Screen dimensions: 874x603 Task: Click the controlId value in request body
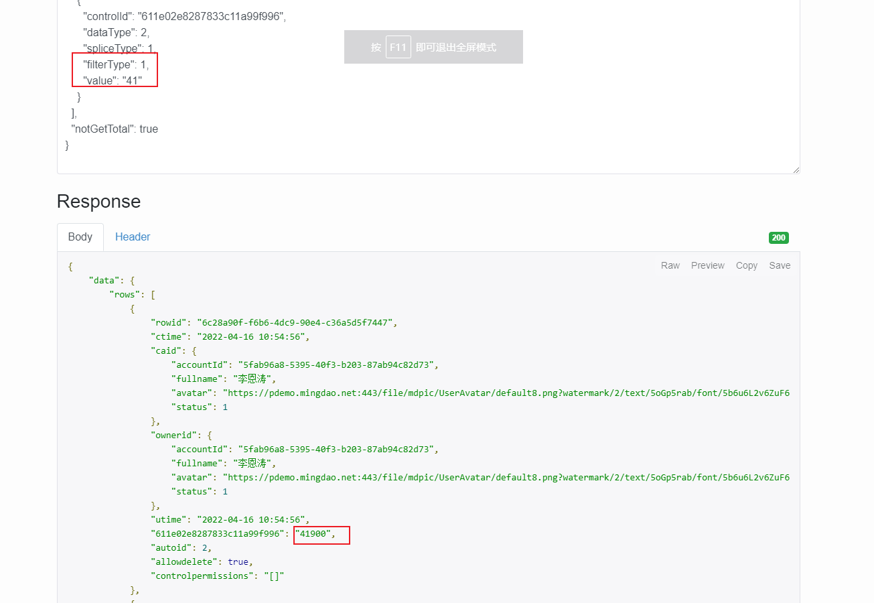(211, 17)
